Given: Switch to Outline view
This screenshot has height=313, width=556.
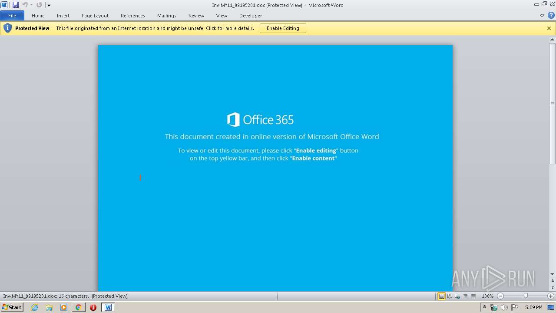Looking at the screenshot, I should 465,296.
